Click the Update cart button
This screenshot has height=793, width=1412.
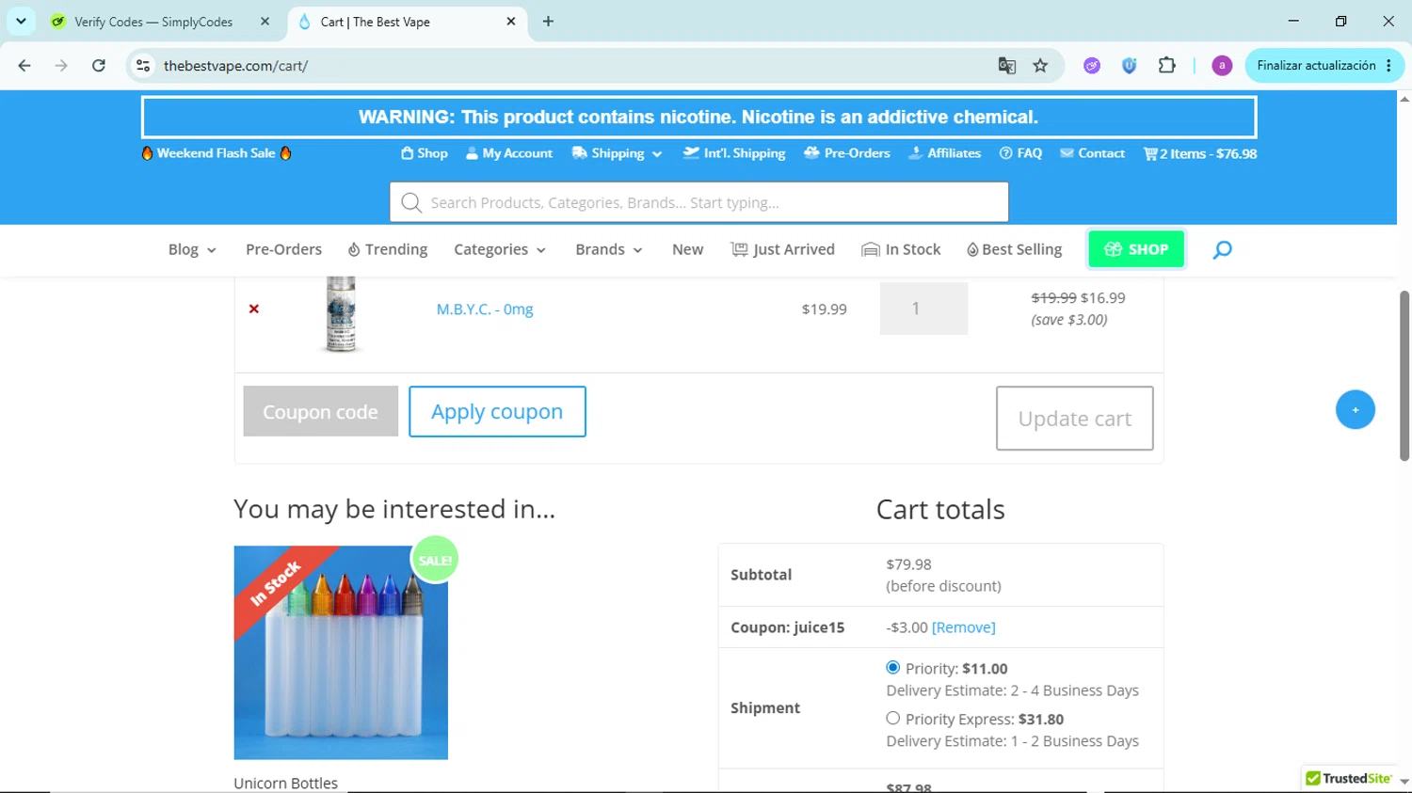pos(1075,419)
